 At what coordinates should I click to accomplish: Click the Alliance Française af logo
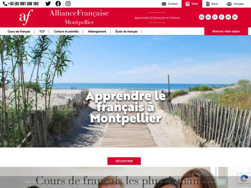(26, 17)
